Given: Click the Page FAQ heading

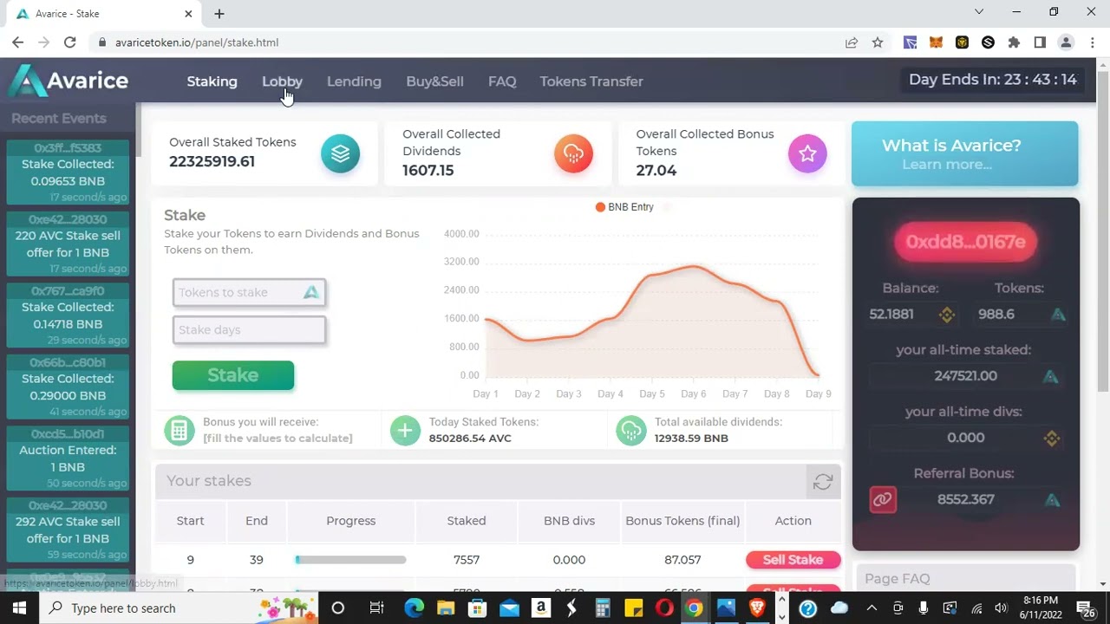Looking at the screenshot, I should point(897,578).
